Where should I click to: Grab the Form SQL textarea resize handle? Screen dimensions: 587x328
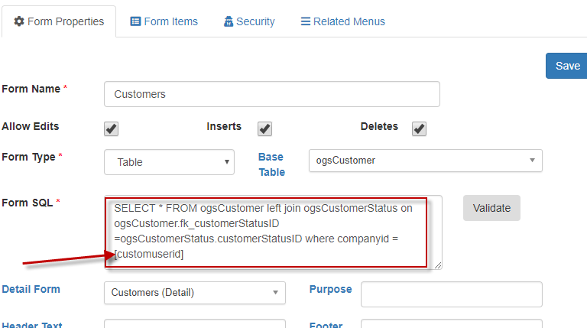tap(438, 265)
